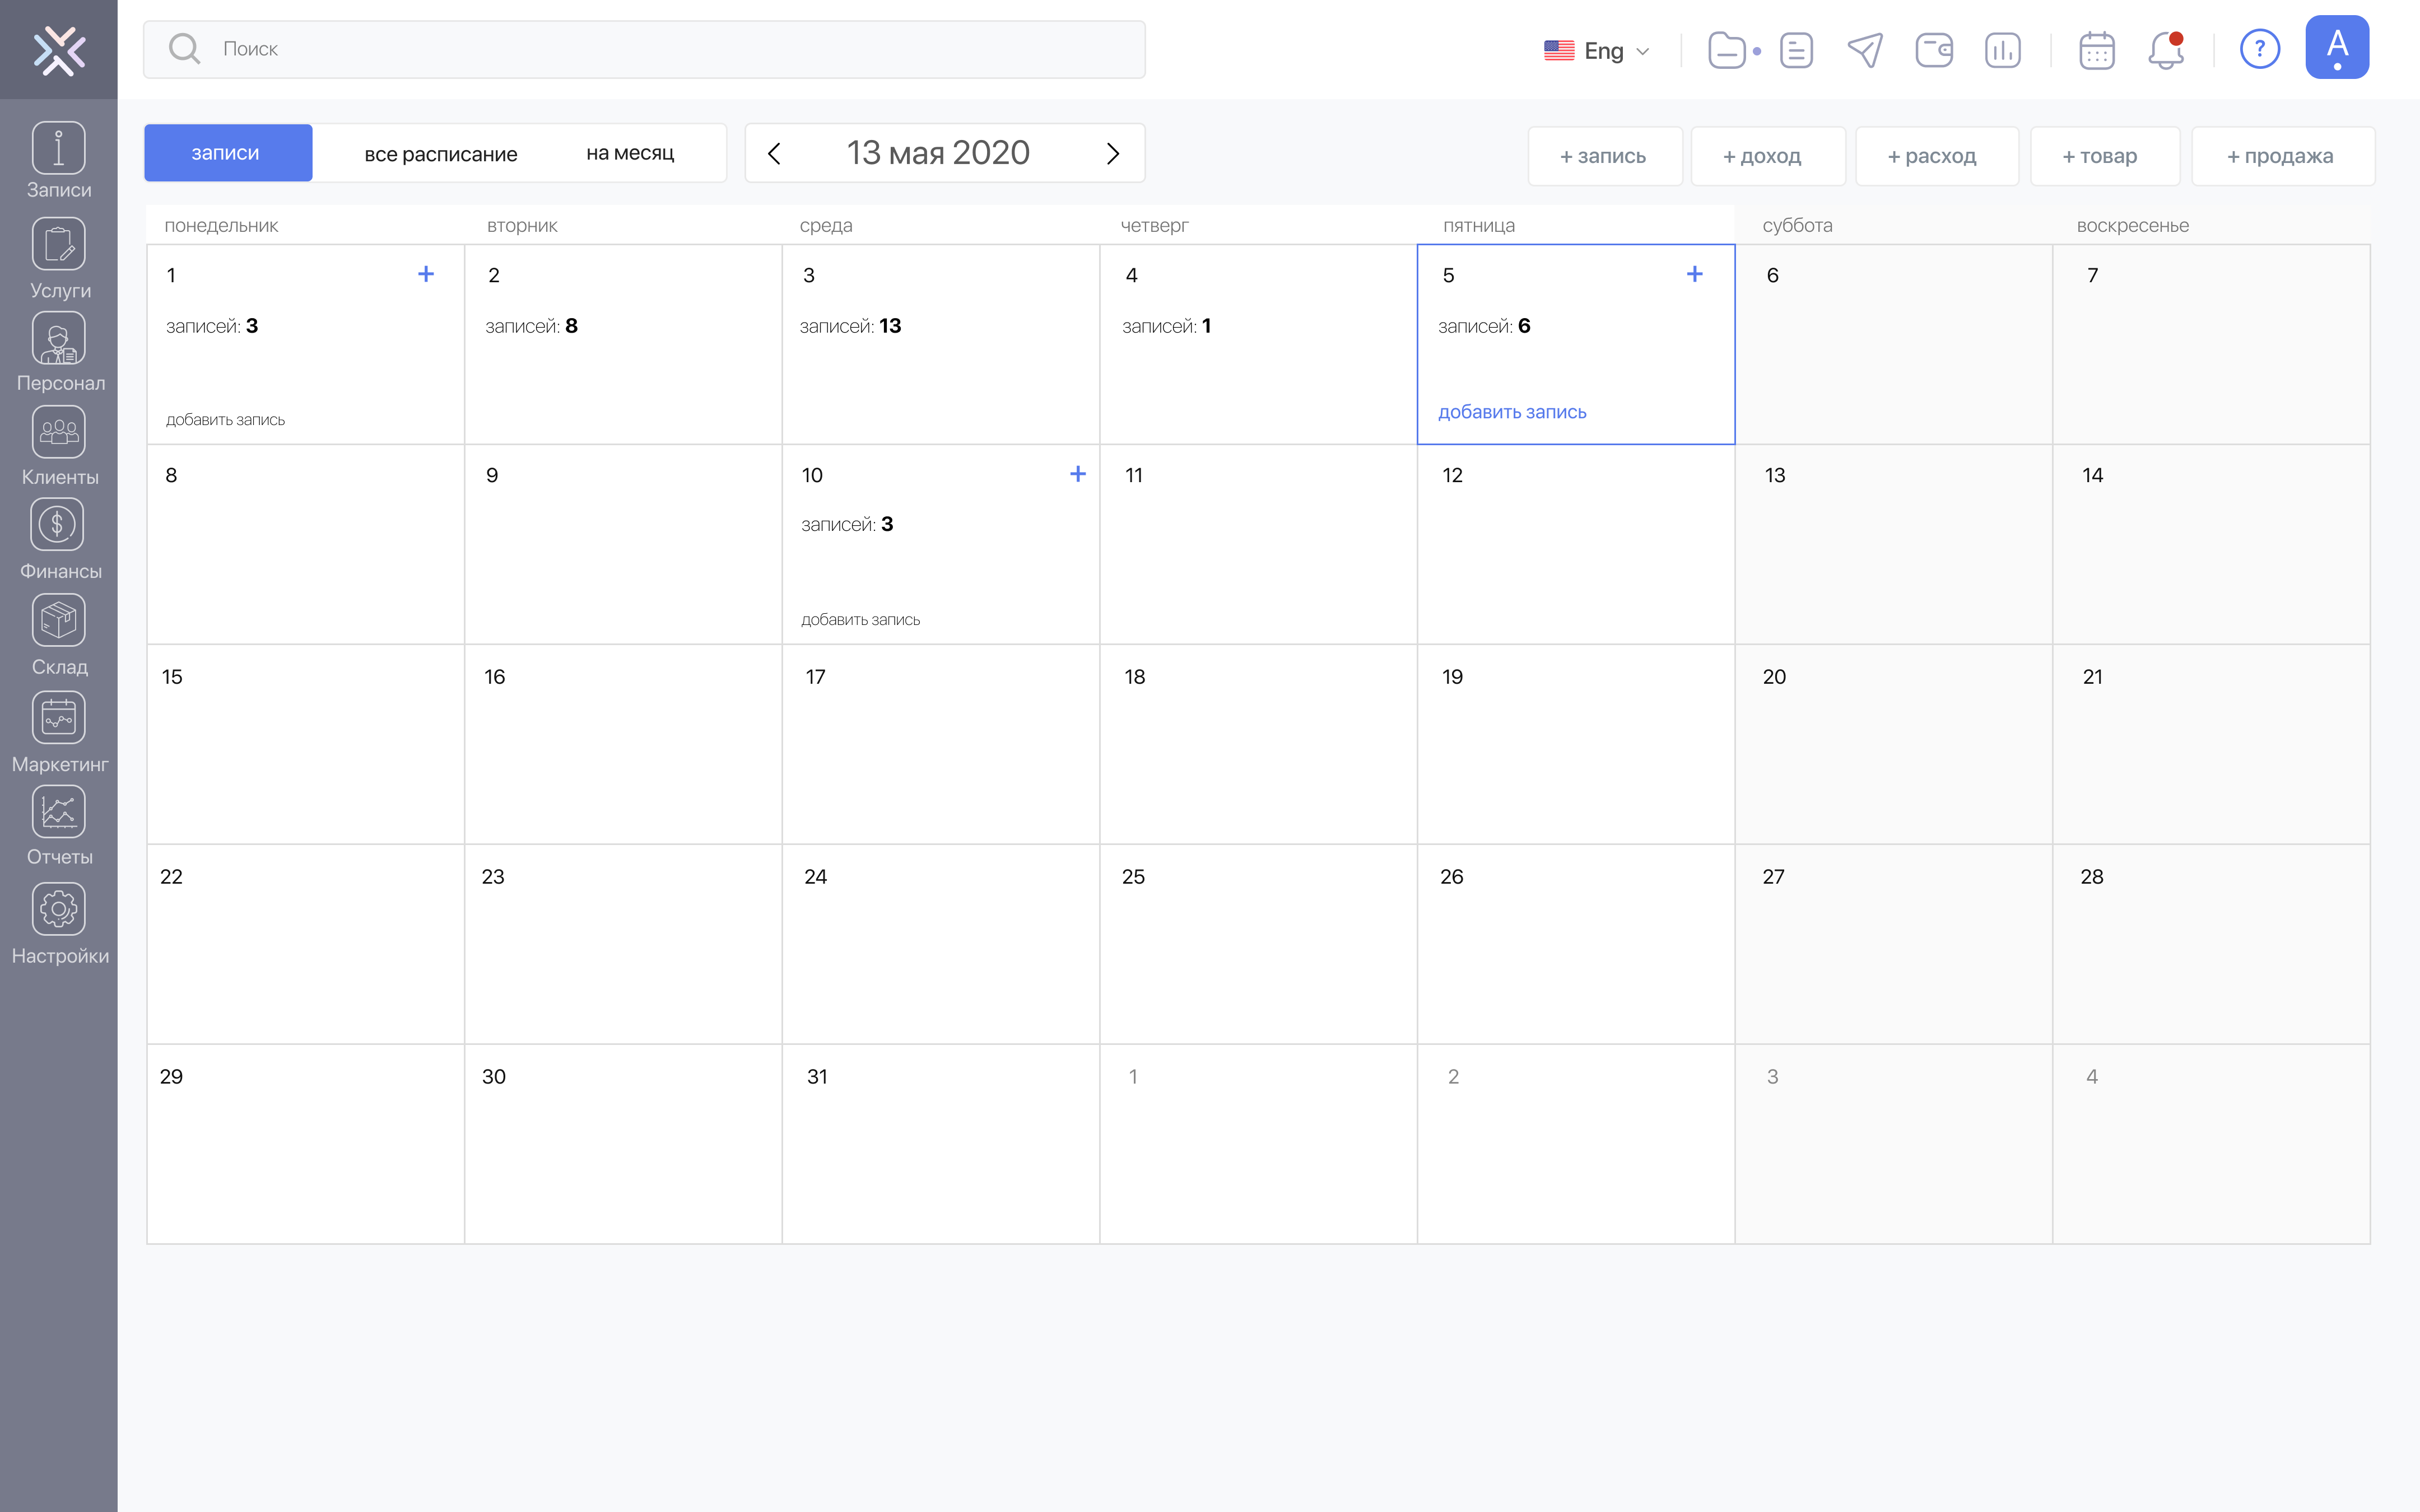This screenshot has width=2420, height=1512.
Task: Open notifications bell icon
Action: tap(2165, 50)
